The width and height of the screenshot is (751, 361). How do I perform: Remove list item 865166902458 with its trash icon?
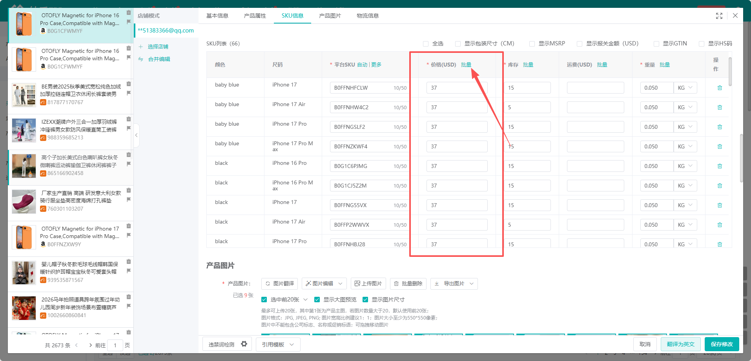point(129,155)
